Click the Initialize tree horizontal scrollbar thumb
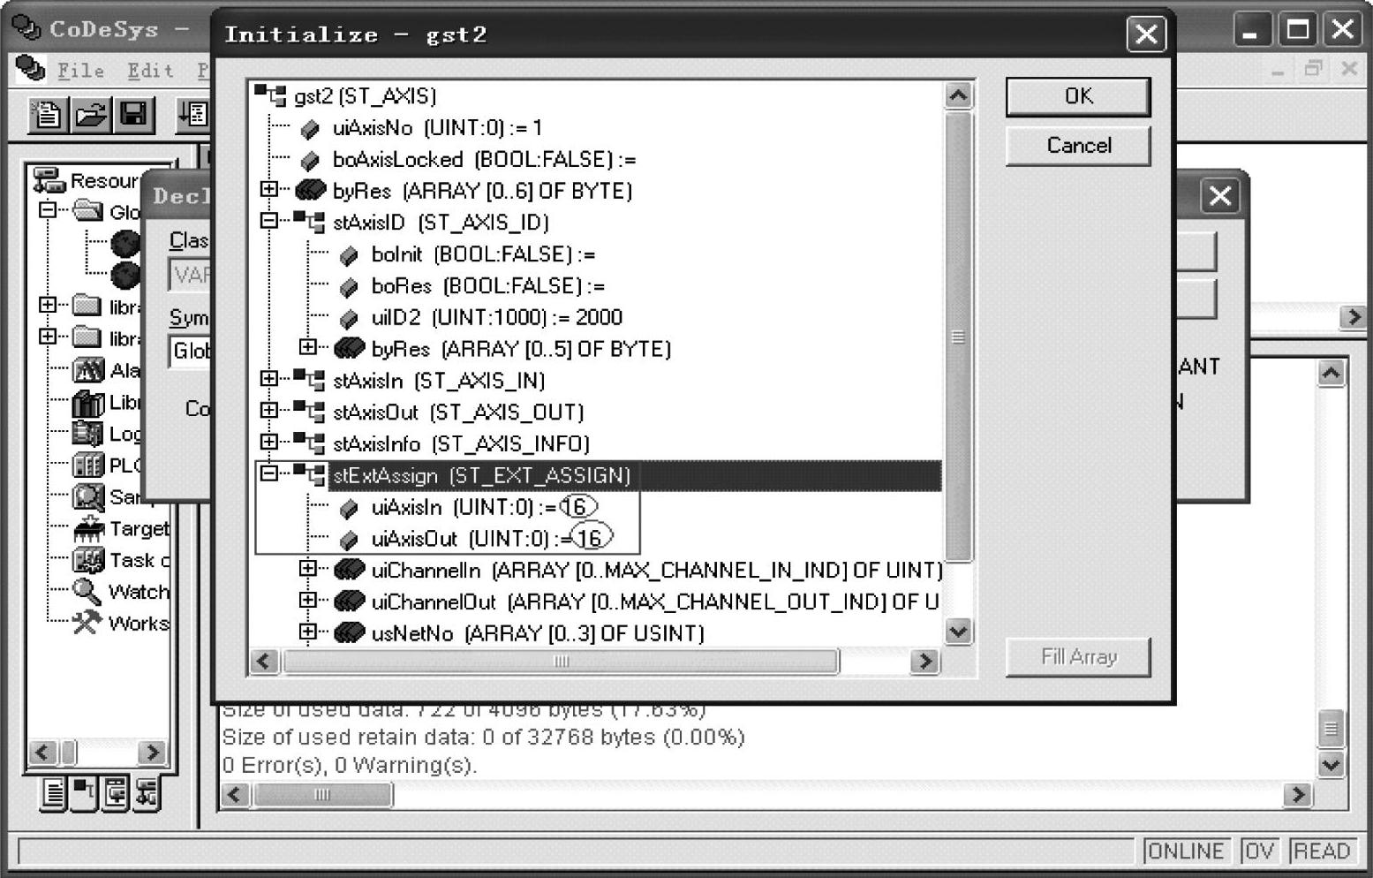 561,662
